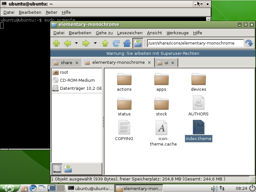The image size is (256, 192).
Task: Toggle the folder button left of path bar
Action: pos(138,43)
